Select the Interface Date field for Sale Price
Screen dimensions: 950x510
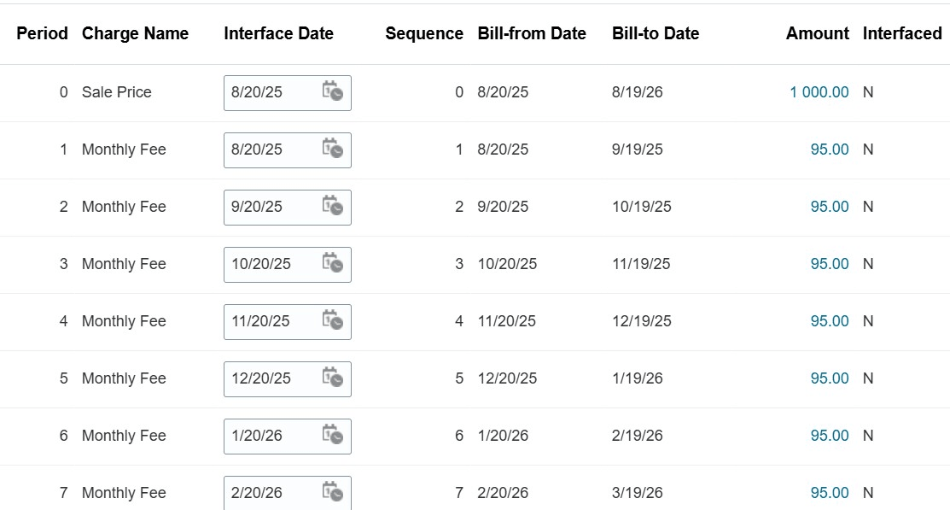click(x=273, y=93)
